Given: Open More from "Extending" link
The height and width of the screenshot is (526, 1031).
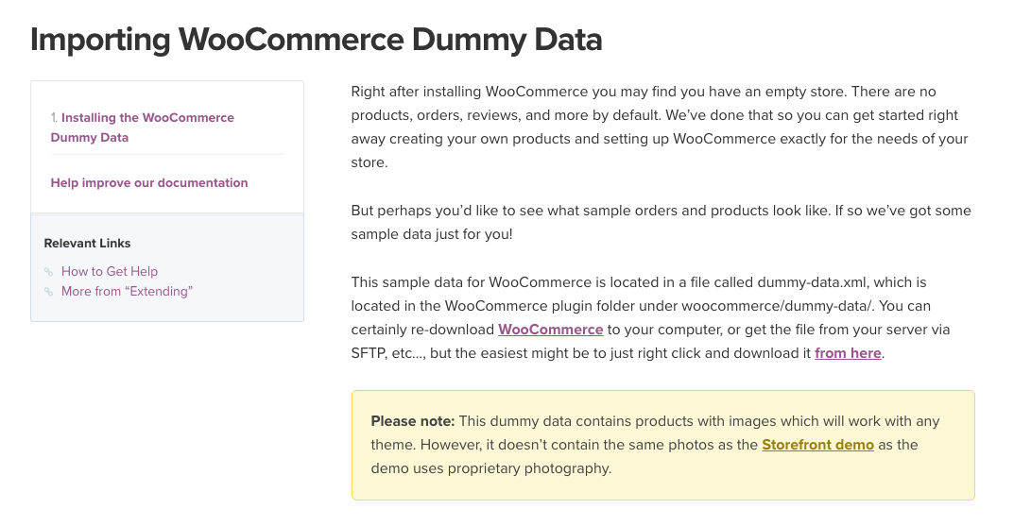Looking at the screenshot, I should tap(127, 291).
